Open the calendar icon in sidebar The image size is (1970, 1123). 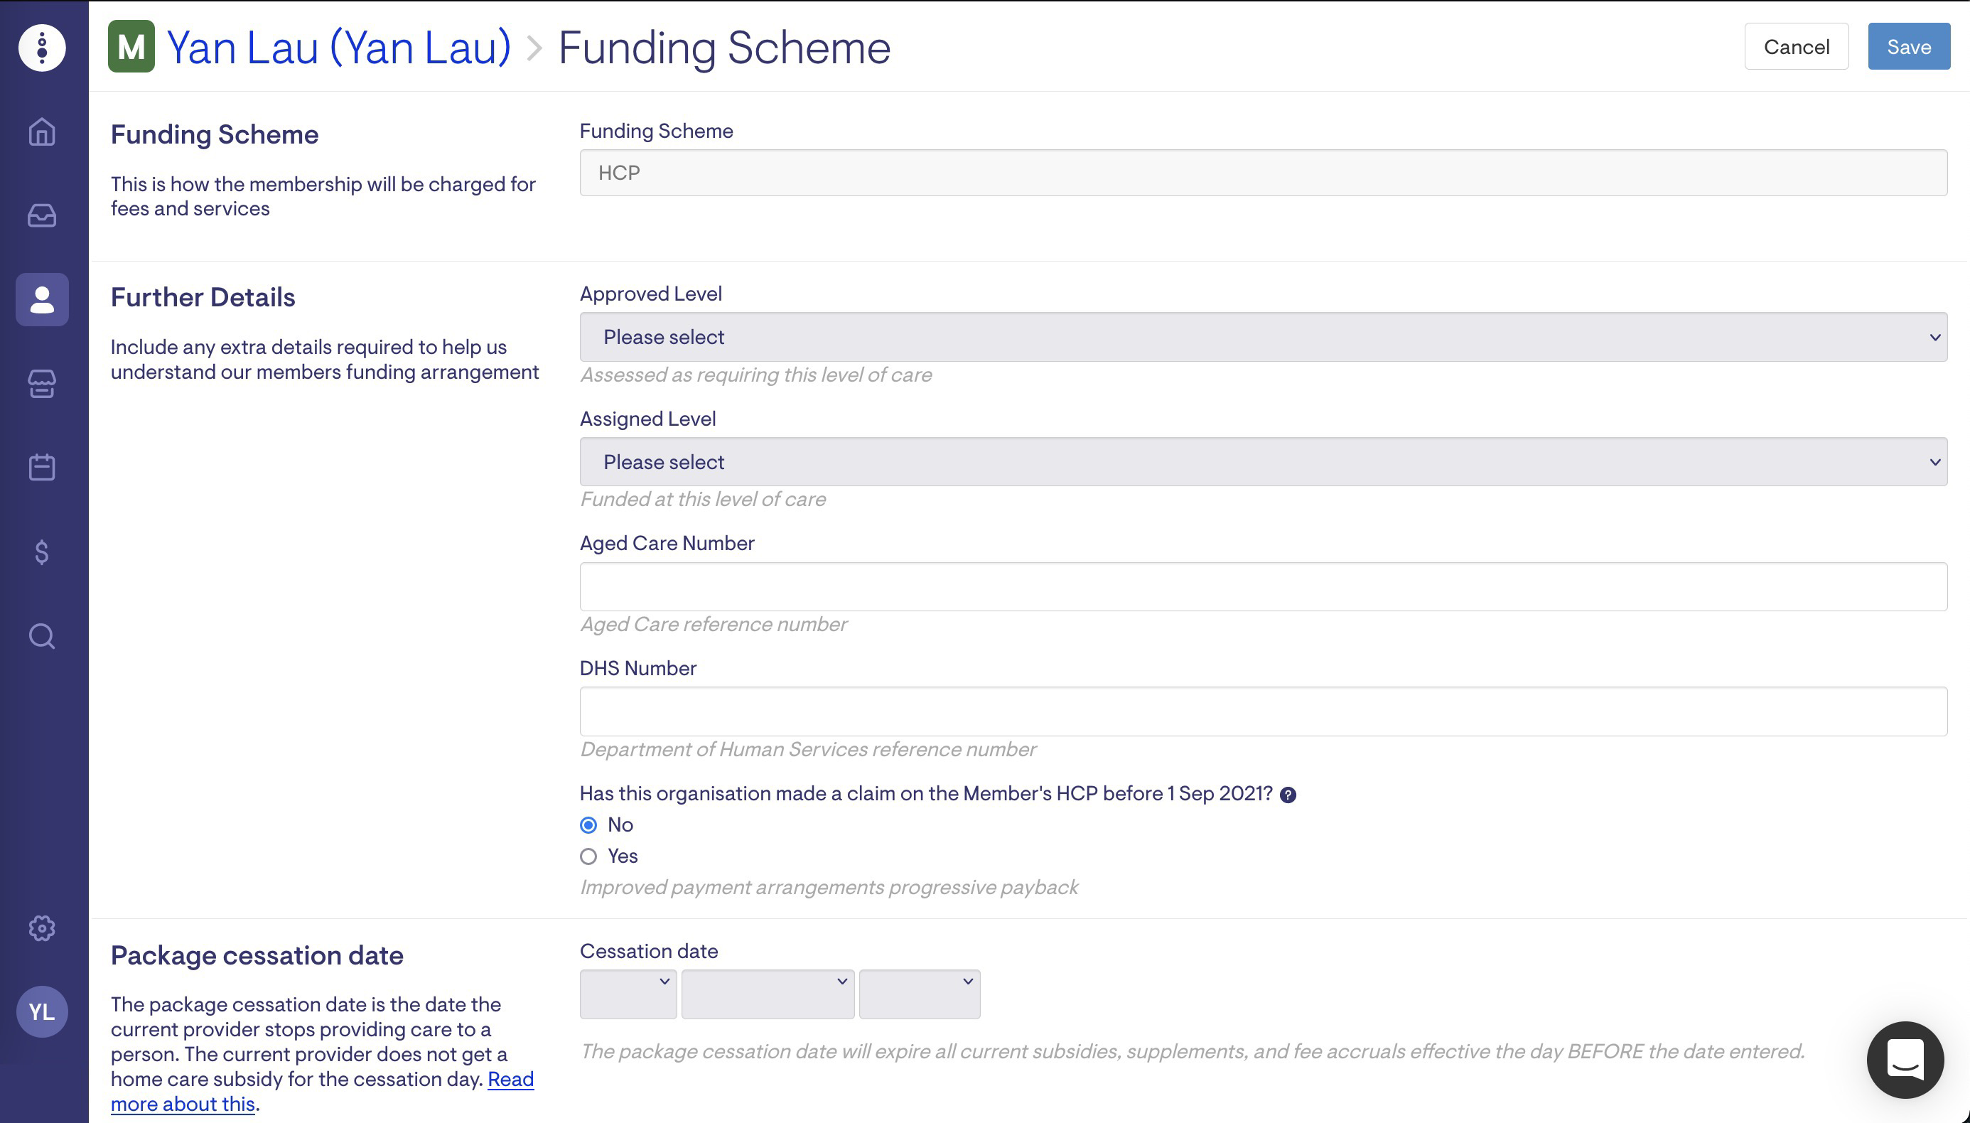pyautogui.click(x=42, y=468)
